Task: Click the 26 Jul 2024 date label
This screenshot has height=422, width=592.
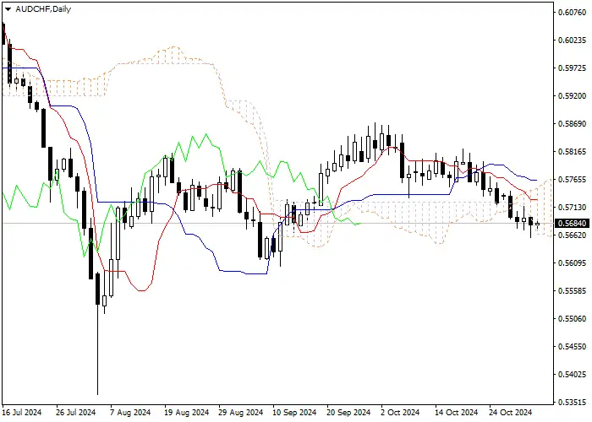Action: click(x=76, y=413)
